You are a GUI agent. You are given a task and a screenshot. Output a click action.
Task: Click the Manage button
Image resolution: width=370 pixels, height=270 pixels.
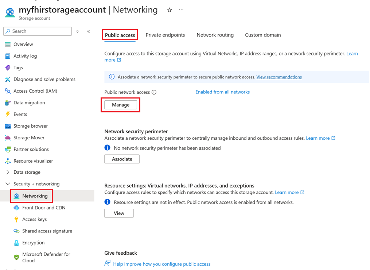coord(121,105)
